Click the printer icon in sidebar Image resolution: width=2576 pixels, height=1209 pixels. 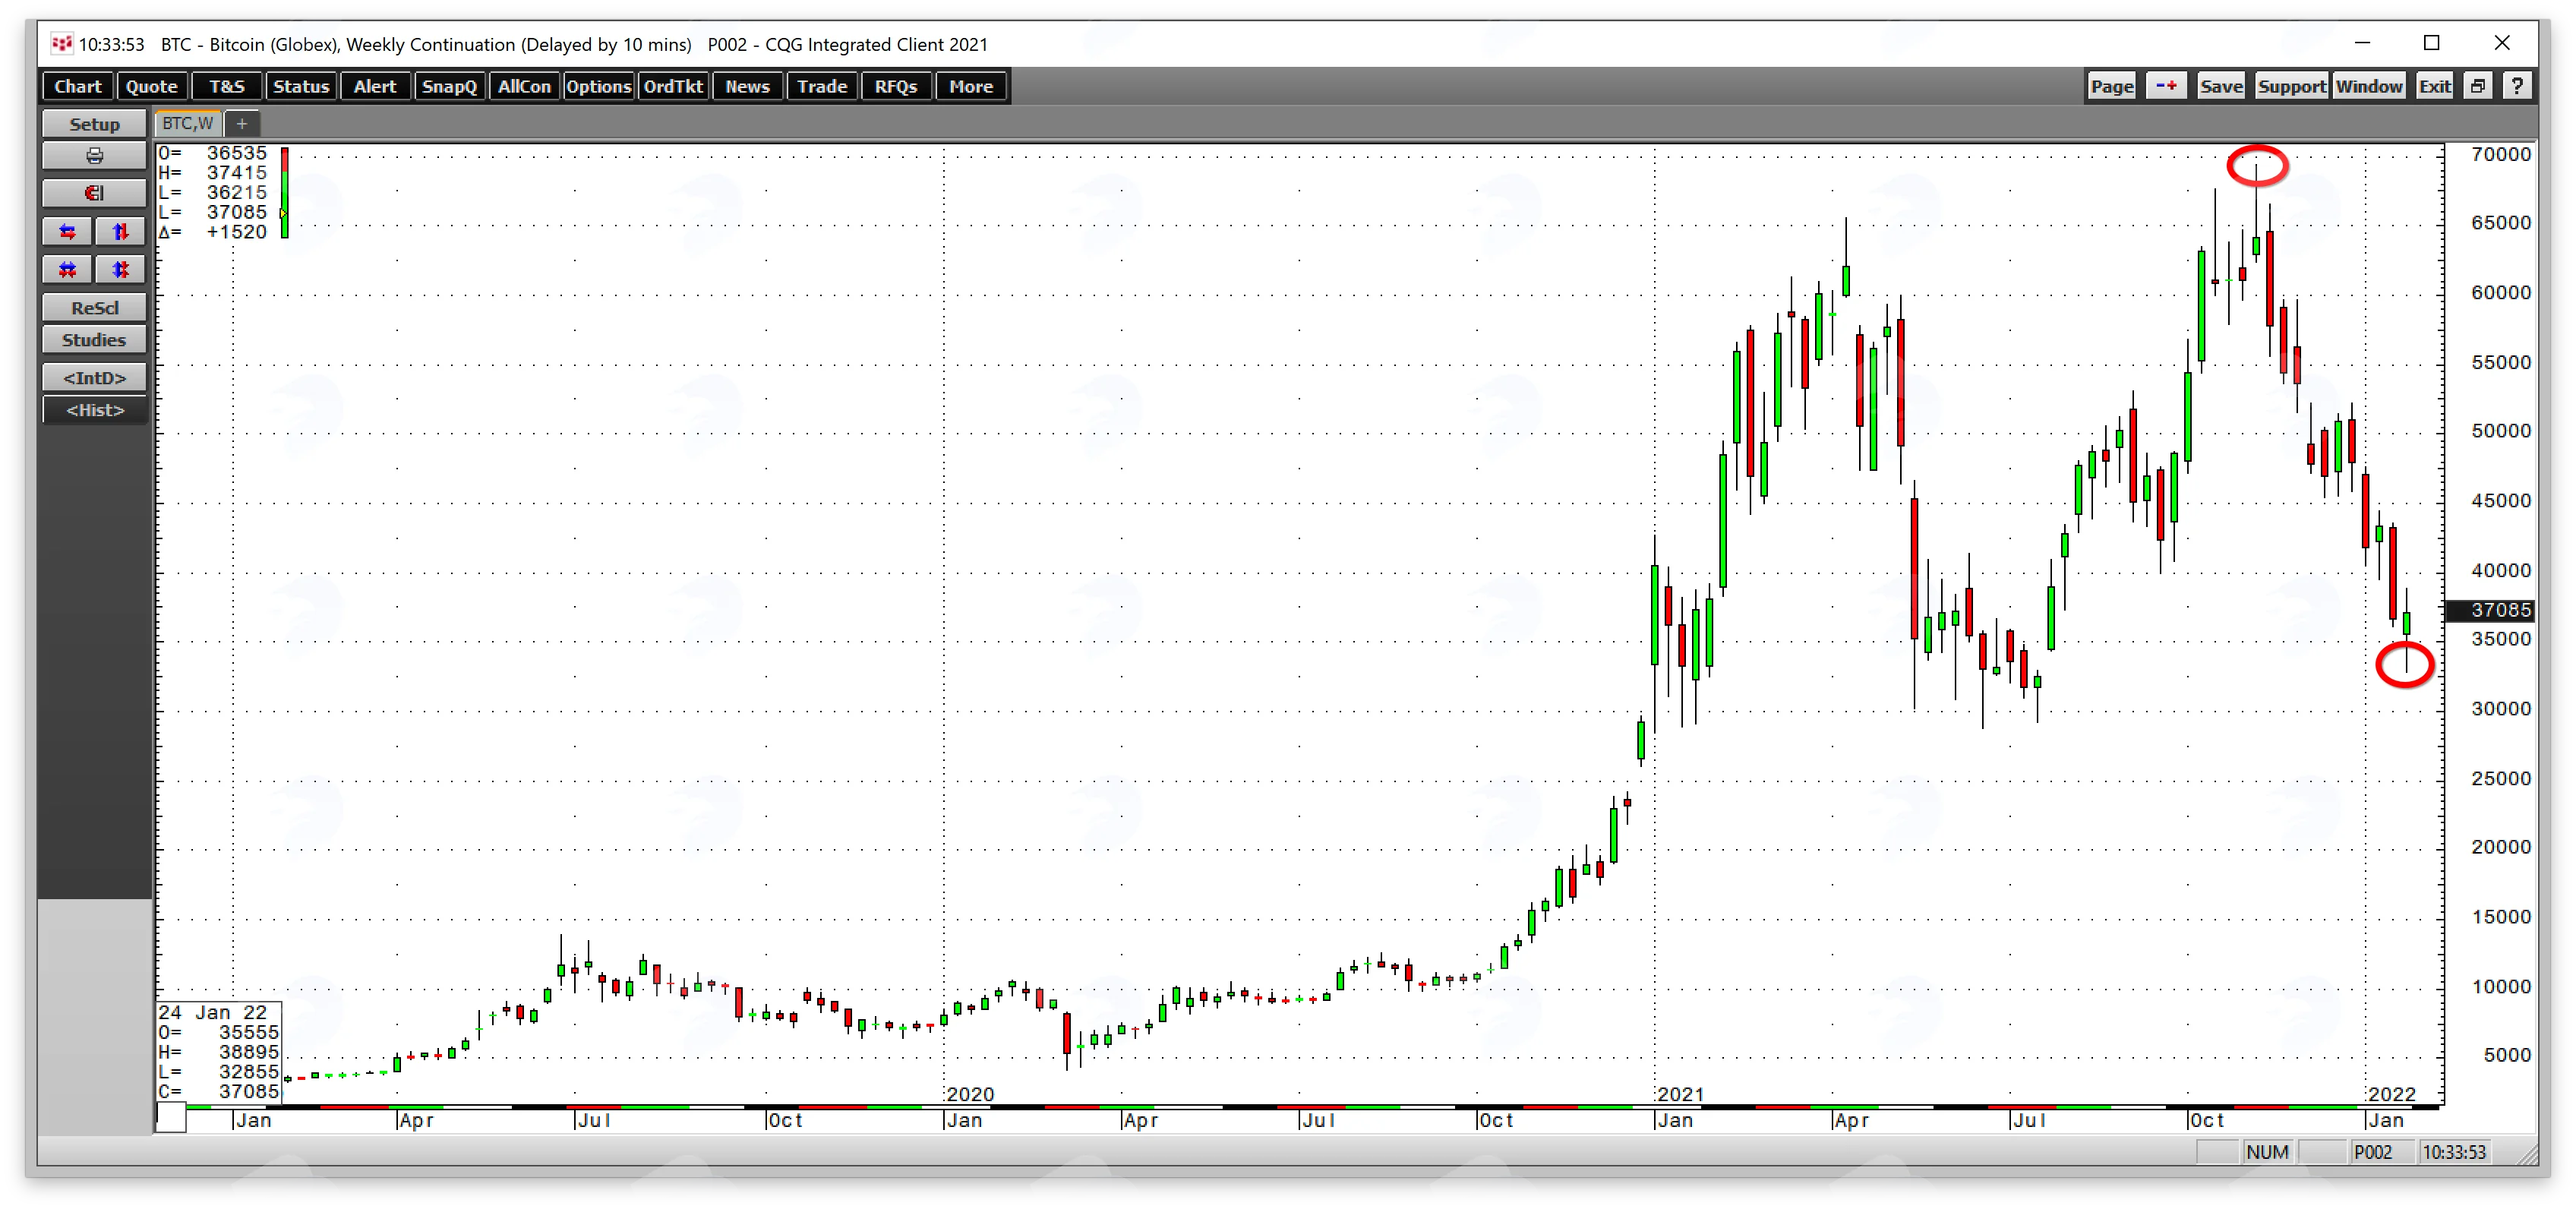coord(94,156)
